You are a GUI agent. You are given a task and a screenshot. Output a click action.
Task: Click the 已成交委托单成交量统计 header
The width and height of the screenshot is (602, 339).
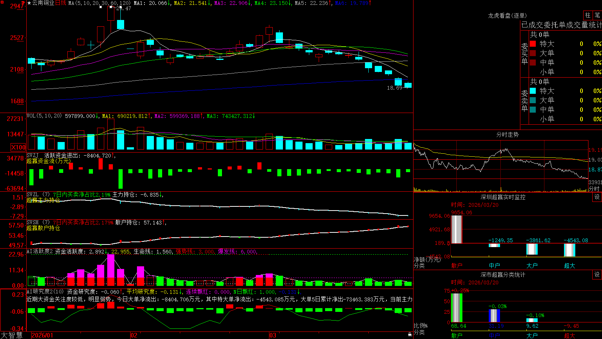click(x=561, y=25)
